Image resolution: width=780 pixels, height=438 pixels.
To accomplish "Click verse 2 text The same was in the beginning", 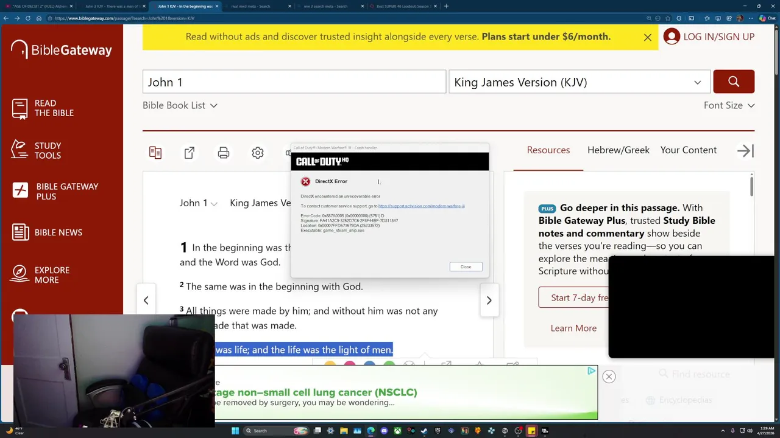I will 274,287.
